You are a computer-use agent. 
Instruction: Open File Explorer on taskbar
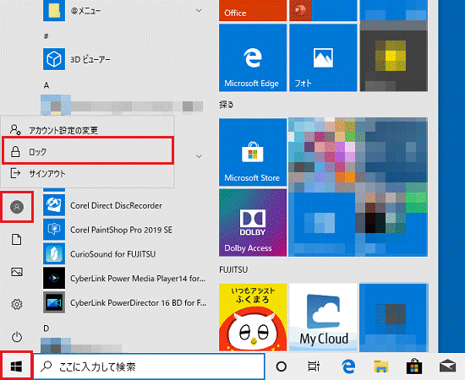(x=381, y=366)
